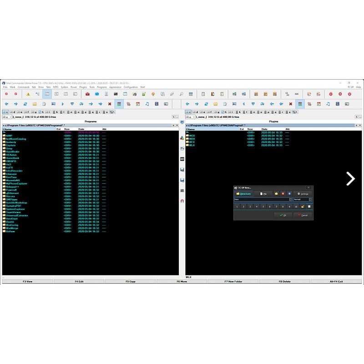The image size is (364, 364).
Task: Click the music note icon in left panel toolbar
Action: click(147, 104)
